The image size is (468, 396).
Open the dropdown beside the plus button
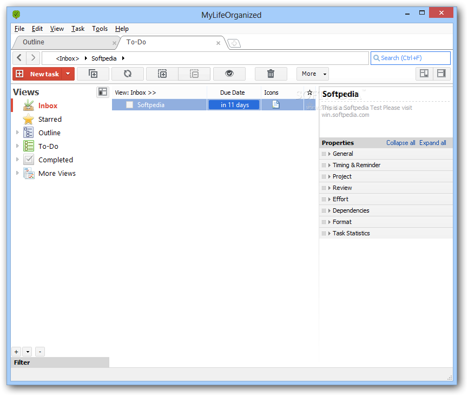point(28,352)
